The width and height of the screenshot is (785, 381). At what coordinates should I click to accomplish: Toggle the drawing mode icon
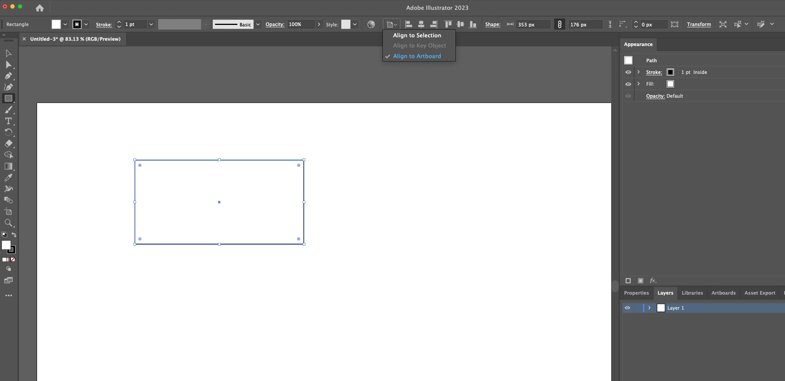8,269
